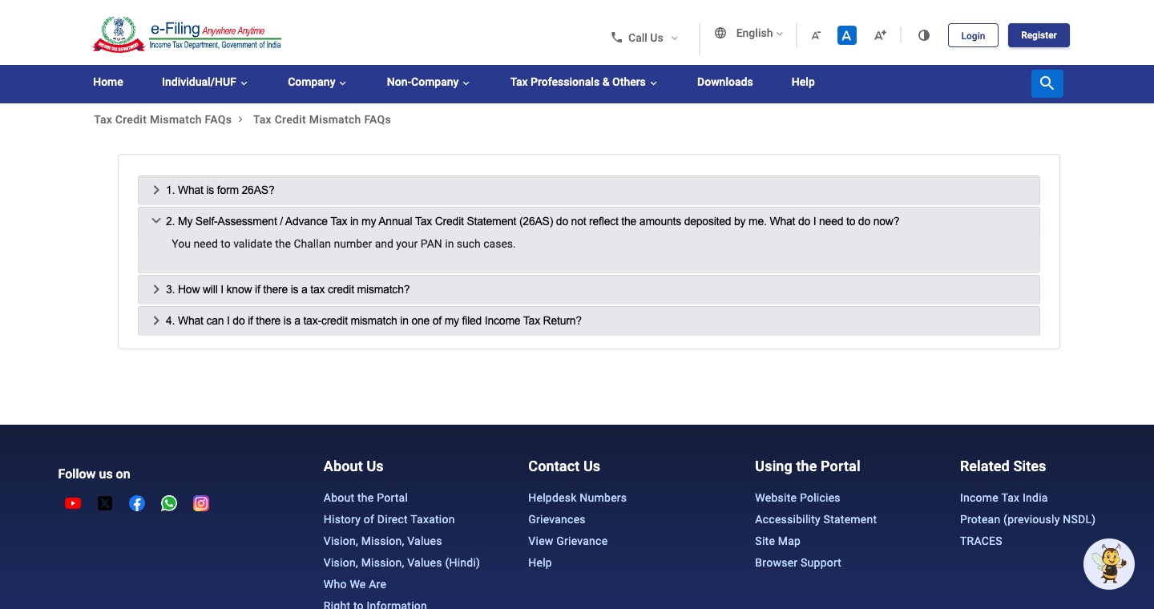Open the WhatsApp social link
1154x609 pixels.
169,503
